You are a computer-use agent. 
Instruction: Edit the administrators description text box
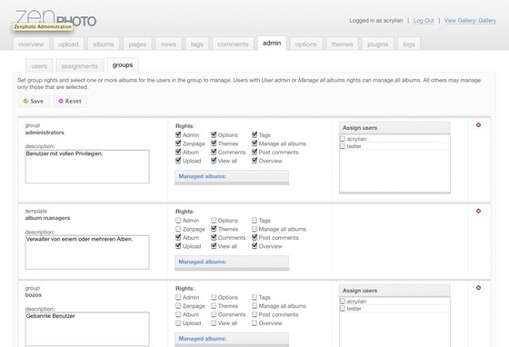point(87,166)
